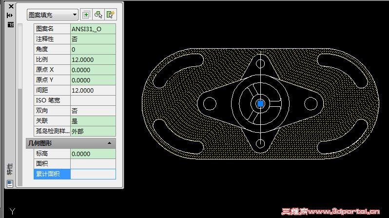
Task: Select the 累计面积 property label
Action: (x=52, y=174)
